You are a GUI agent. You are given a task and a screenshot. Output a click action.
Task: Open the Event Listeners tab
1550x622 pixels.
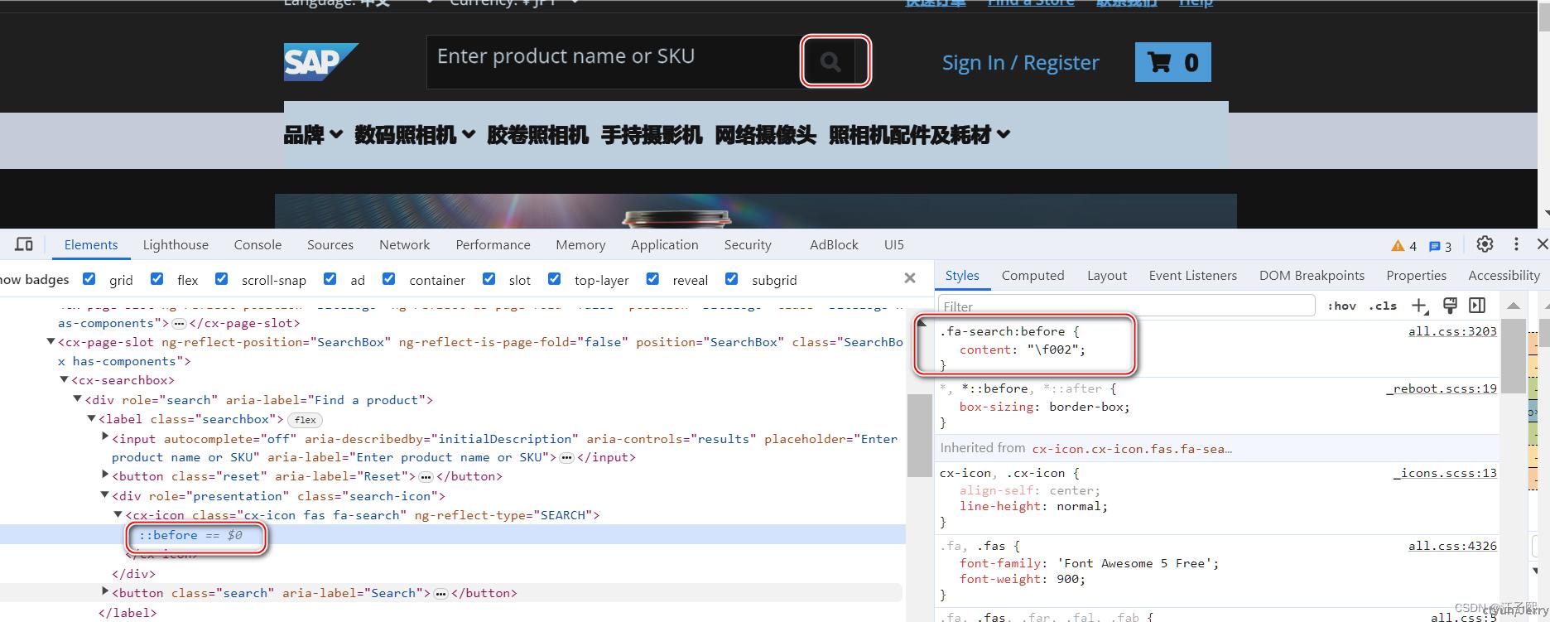[x=1192, y=276]
